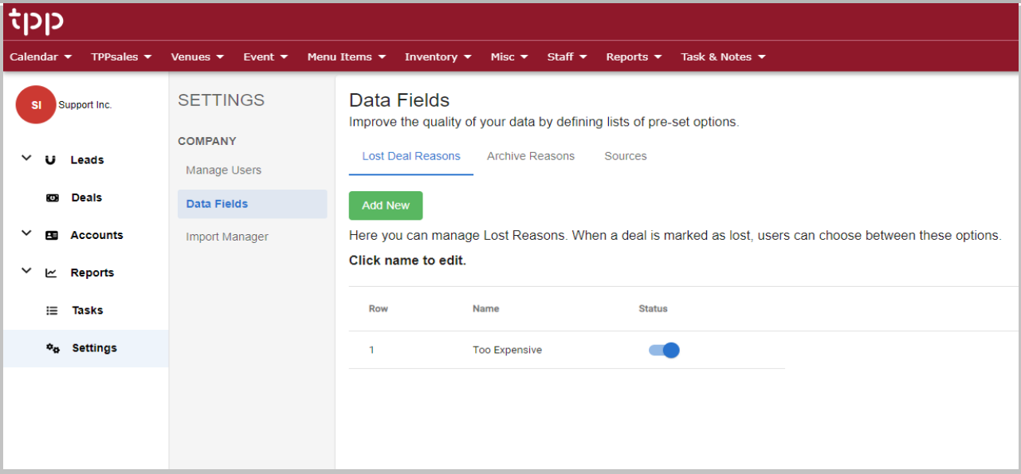Go to Tasks in sidebar
The width and height of the screenshot is (1021, 474).
coord(88,311)
